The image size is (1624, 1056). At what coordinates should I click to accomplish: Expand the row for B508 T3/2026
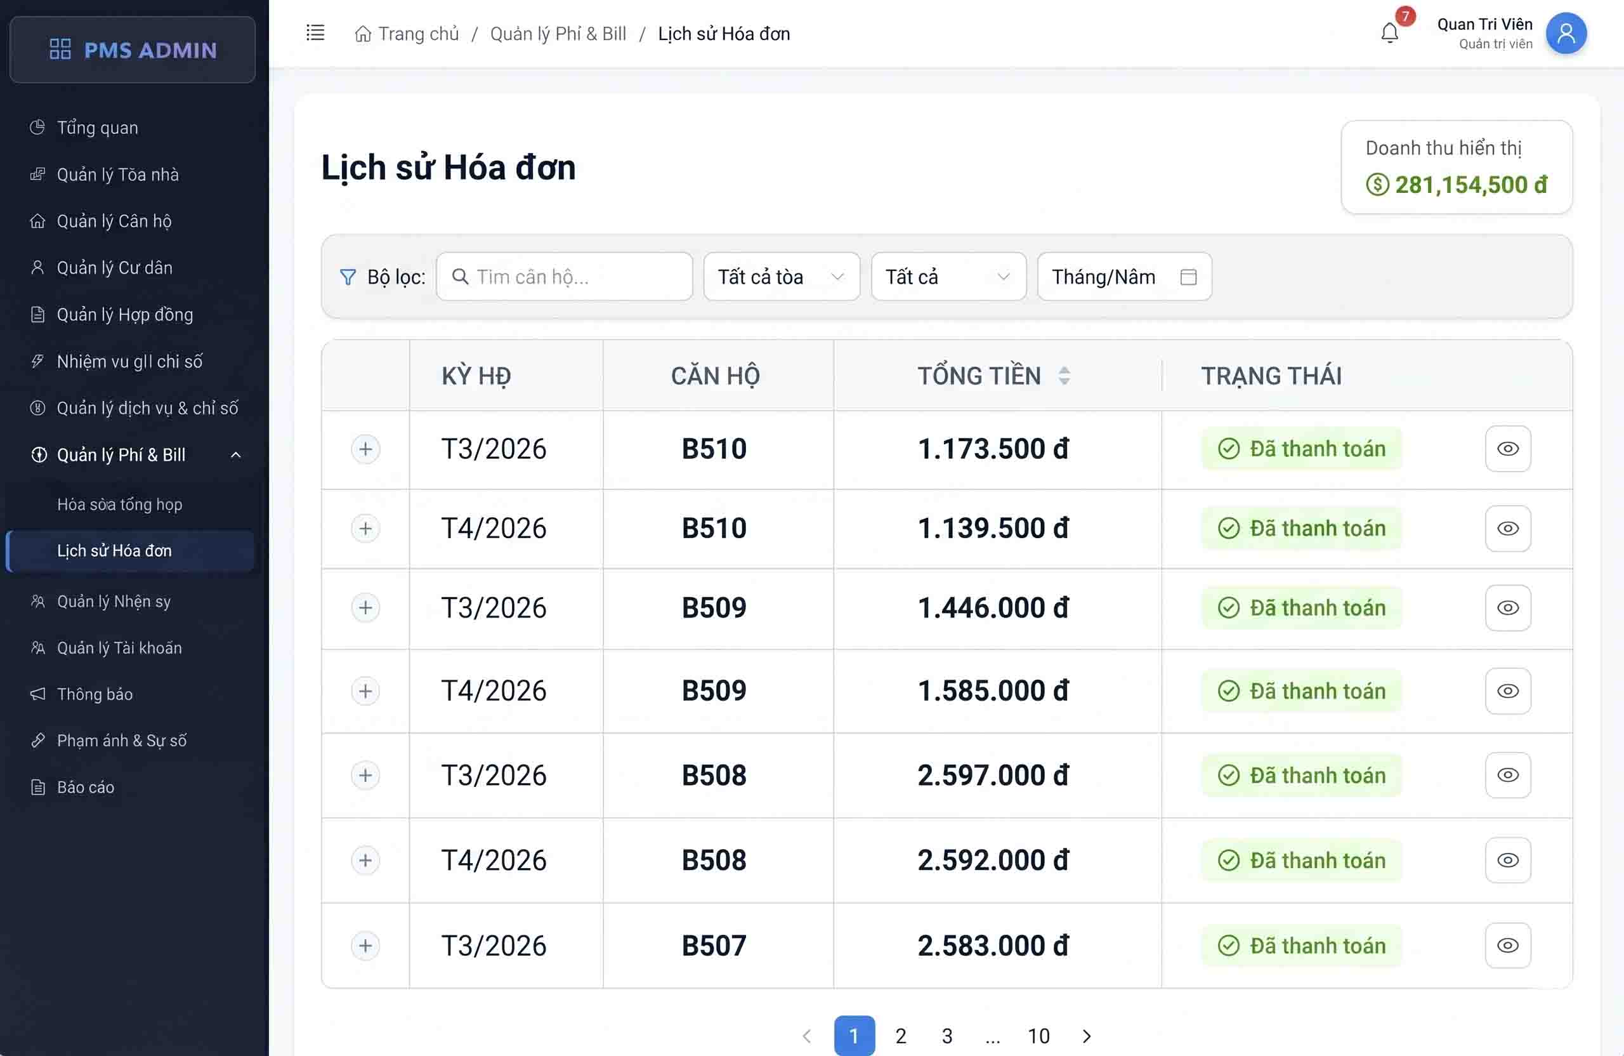[365, 775]
